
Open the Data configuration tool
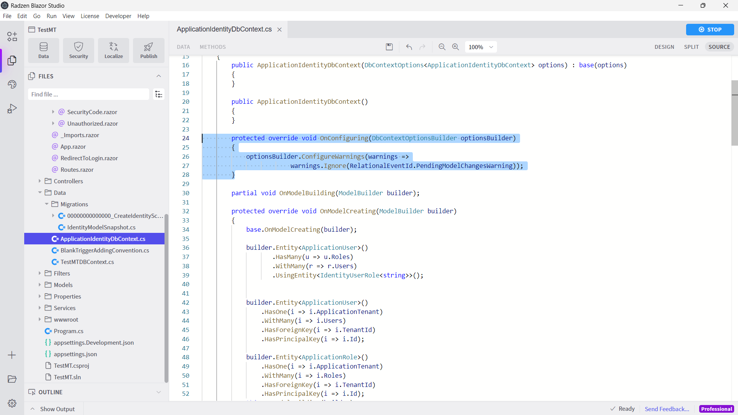[x=43, y=50]
